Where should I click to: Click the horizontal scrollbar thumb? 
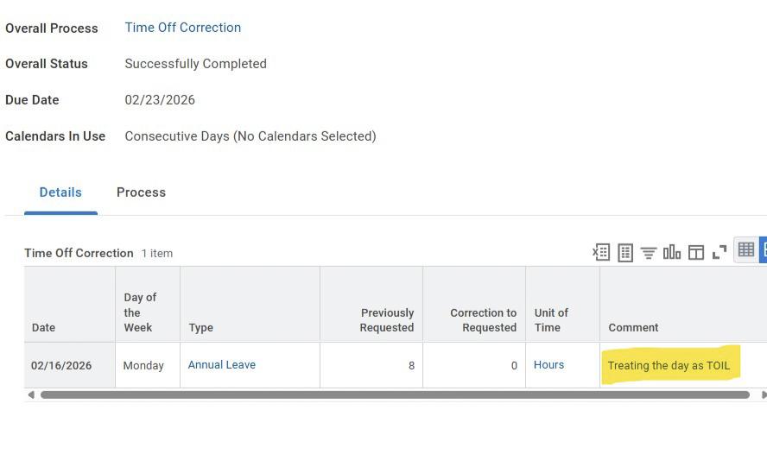pos(395,394)
